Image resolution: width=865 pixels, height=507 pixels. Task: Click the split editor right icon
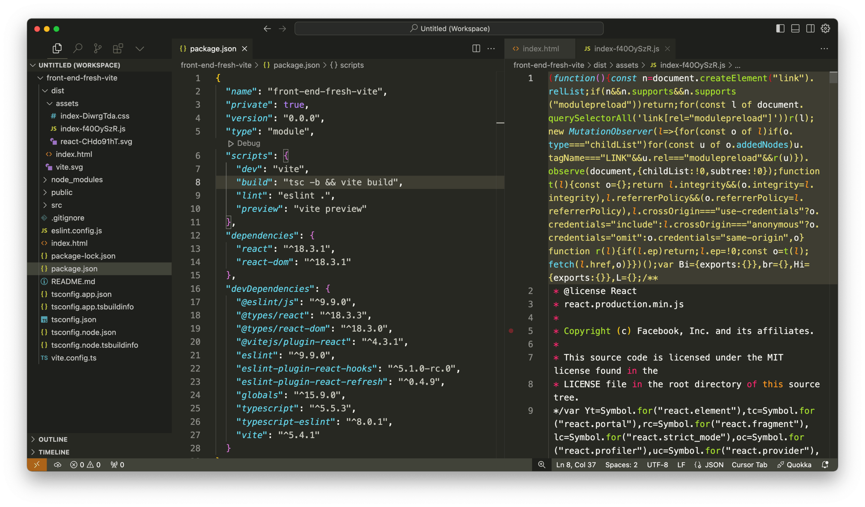tap(476, 48)
